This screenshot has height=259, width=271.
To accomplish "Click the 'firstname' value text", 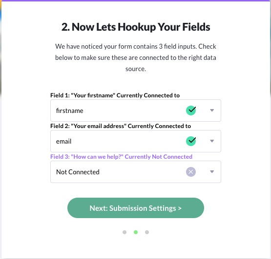I will coord(70,111).
